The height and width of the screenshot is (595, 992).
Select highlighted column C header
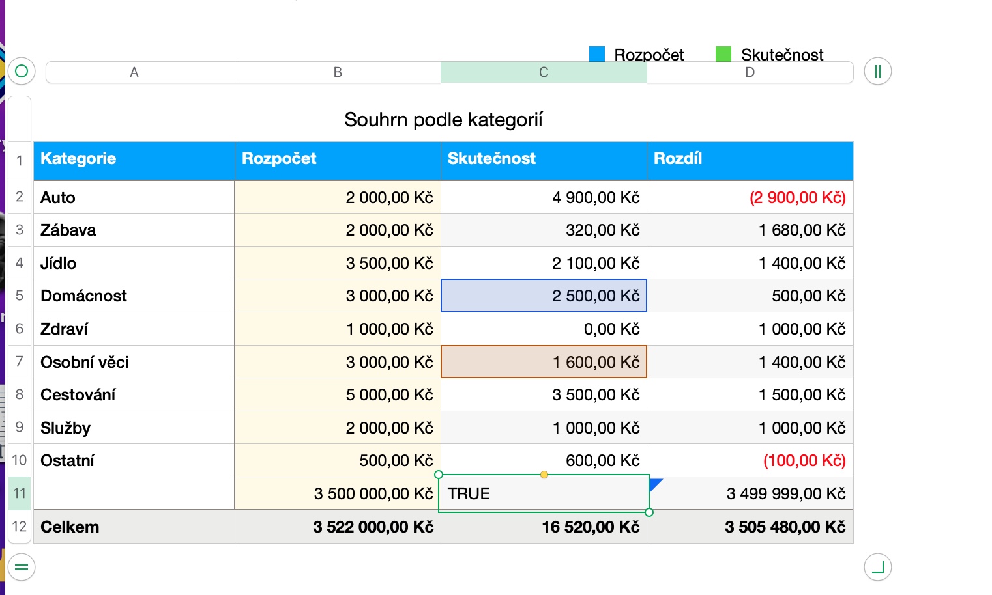pos(544,72)
